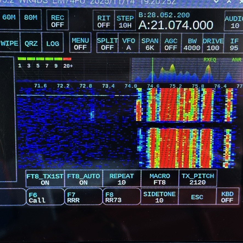Toggle the AGC setting

pos(171,44)
